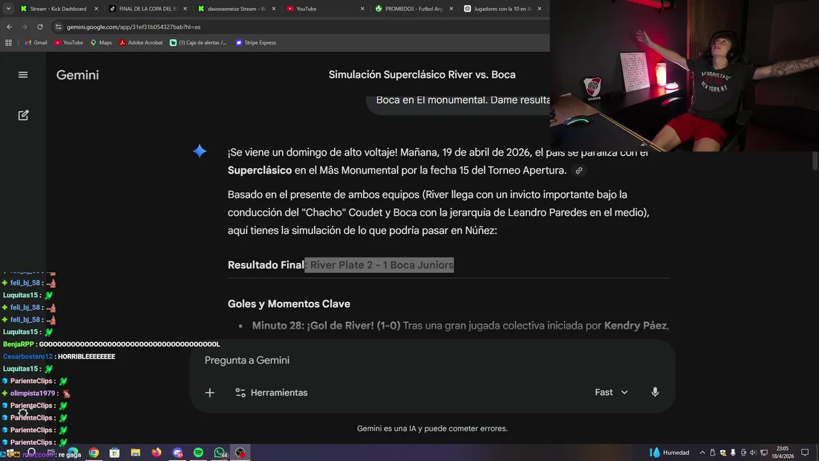Image resolution: width=819 pixels, height=461 pixels.
Task: Open Spotify from the taskbar
Action: [198, 453]
